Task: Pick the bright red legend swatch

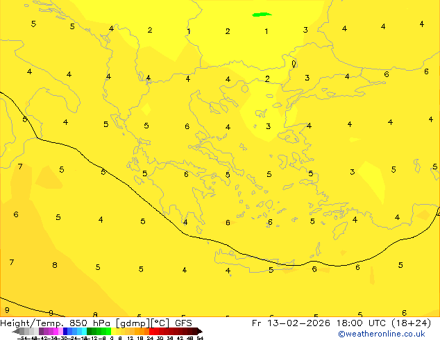Action: [151, 331]
